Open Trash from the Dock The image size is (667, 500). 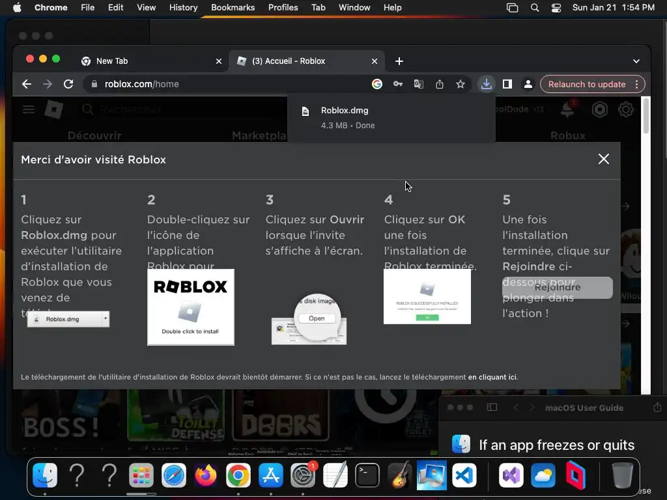pyautogui.click(x=622, y=475)
